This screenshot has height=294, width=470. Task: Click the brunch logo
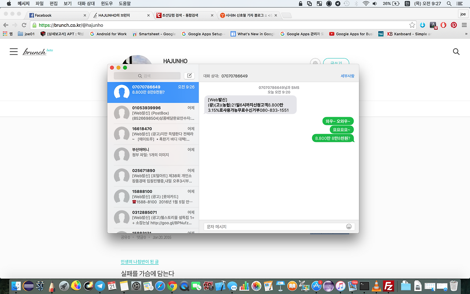[37, 51]
